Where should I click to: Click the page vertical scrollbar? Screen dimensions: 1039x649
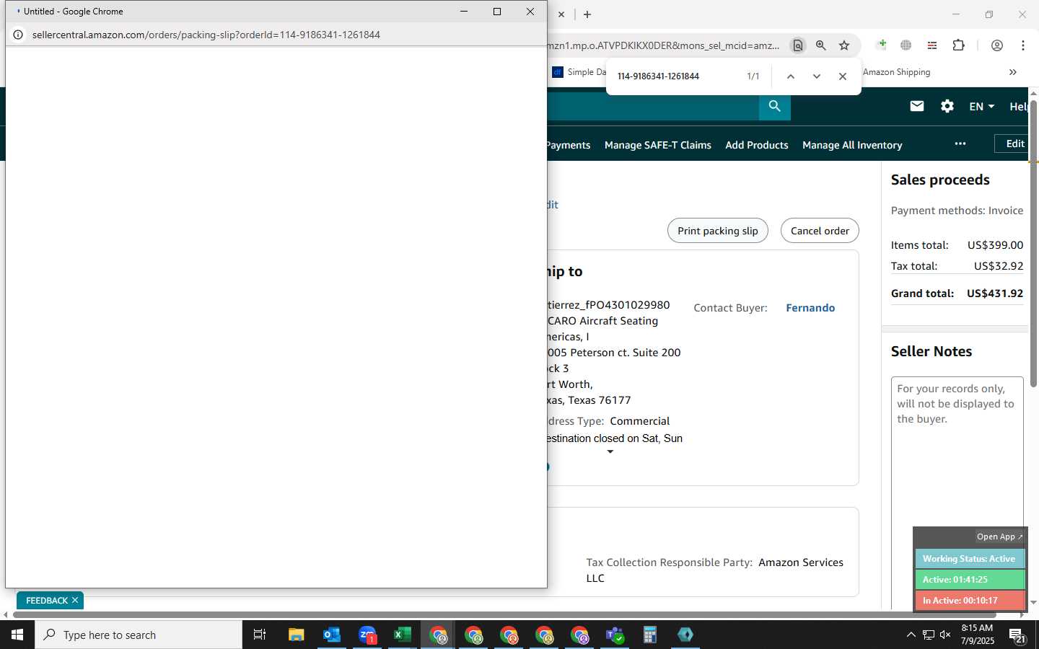pos(1033,244)
